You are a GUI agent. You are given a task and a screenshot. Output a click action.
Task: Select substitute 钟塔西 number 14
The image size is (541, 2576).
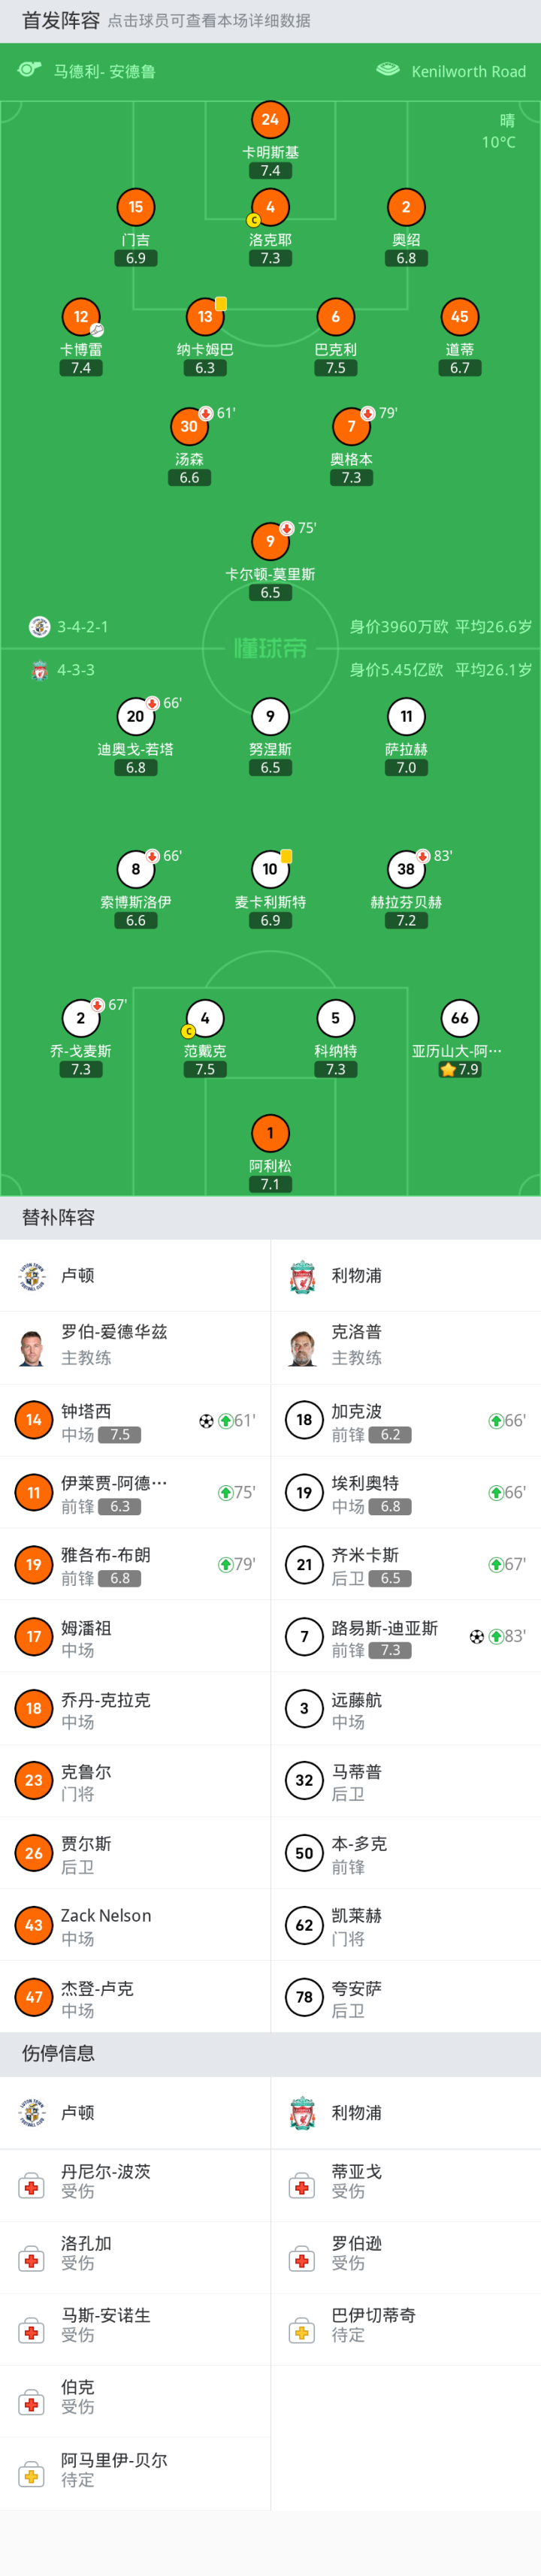(x=34, y=1420)
